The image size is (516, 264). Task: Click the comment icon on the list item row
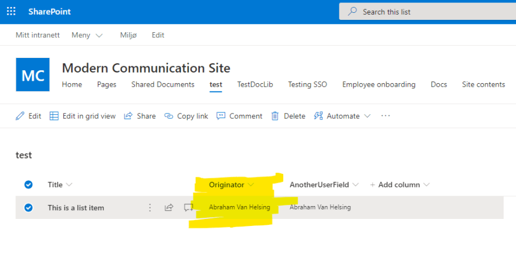(x=188, y=207)
